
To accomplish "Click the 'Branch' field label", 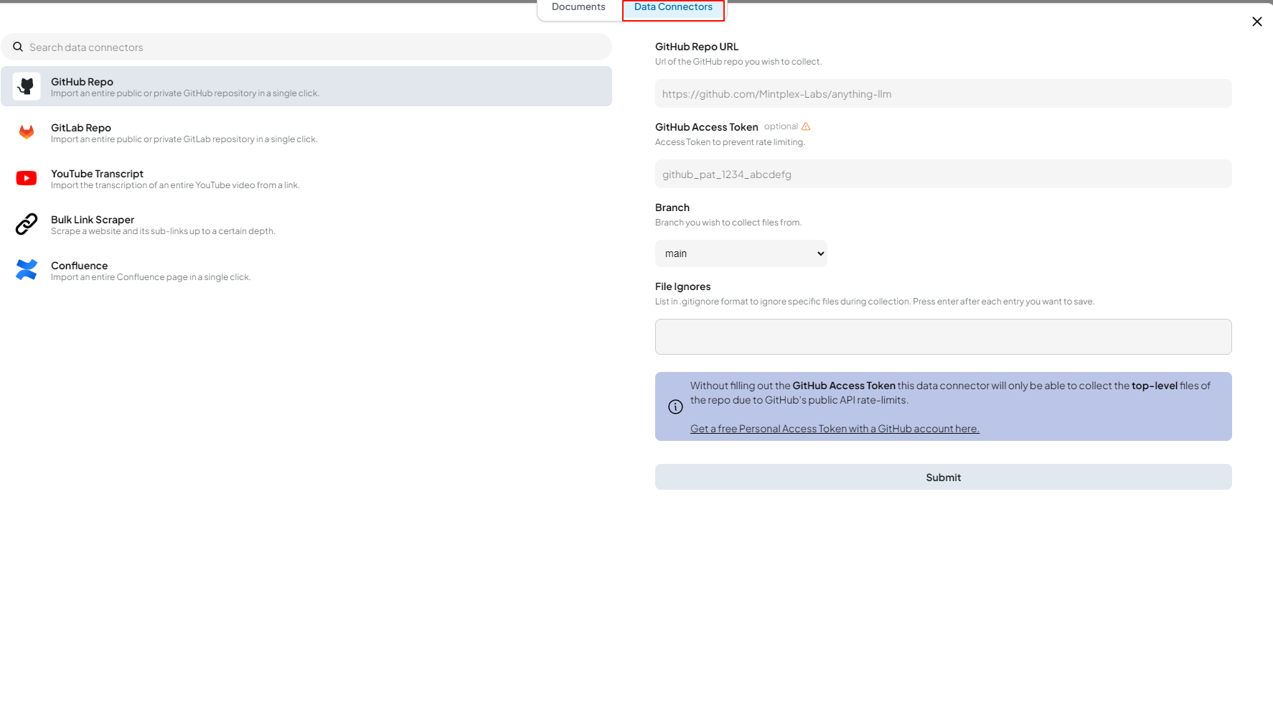I will [672, 208].
